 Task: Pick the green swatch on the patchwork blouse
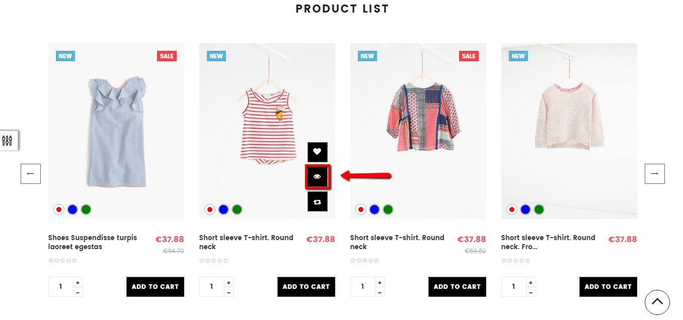click(x=388, y=209)
